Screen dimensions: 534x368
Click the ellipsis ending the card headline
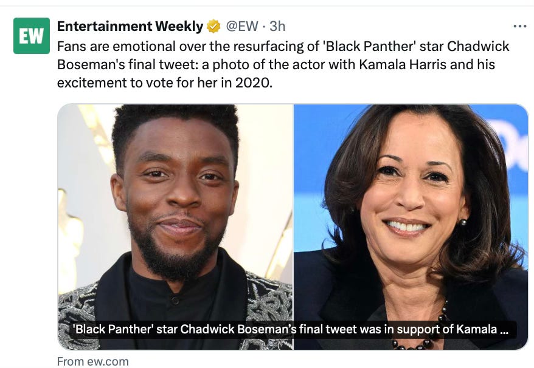click(504, 330)
